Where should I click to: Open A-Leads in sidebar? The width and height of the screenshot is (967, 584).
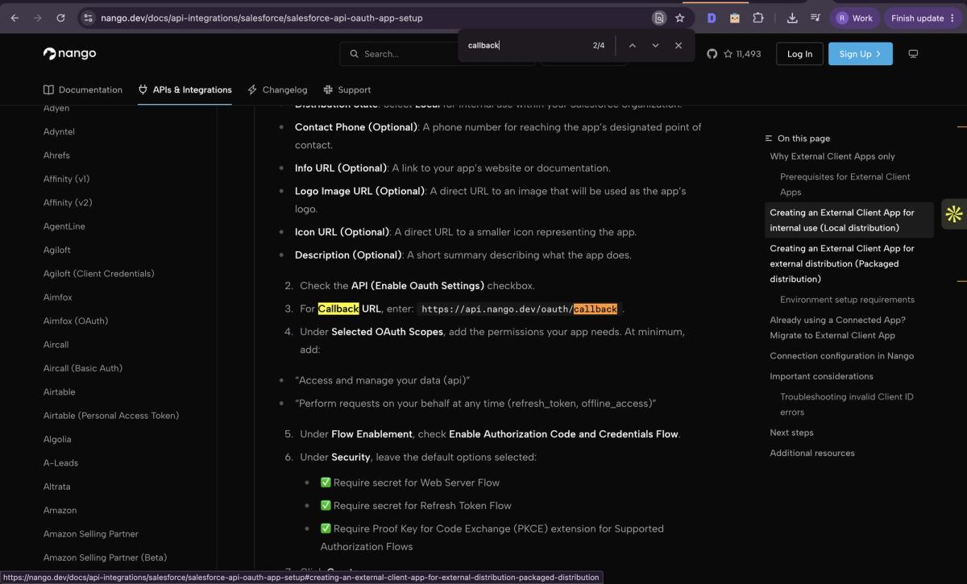(x=60, y=463)
